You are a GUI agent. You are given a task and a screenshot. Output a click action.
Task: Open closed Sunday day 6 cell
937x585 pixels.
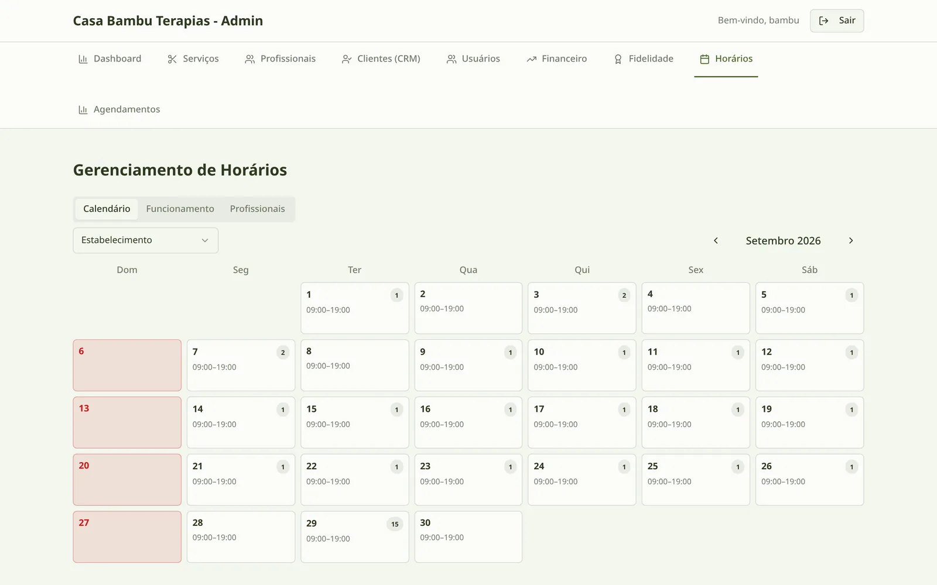pos(127,365)
